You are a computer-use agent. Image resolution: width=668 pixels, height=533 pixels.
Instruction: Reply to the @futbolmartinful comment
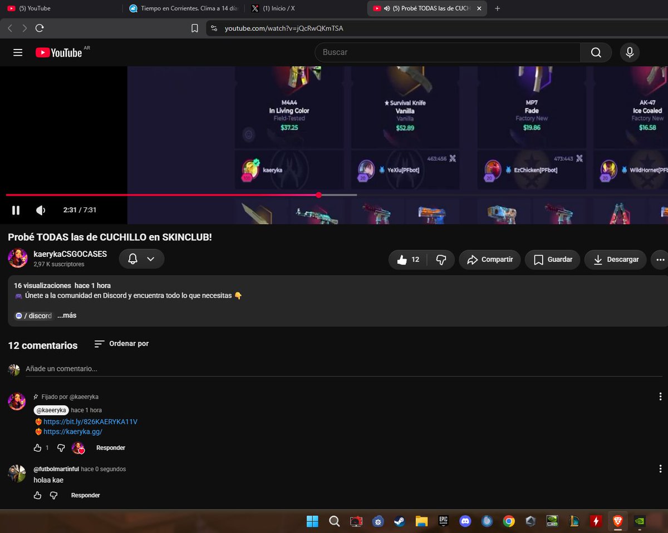click(x=86, y=495)
